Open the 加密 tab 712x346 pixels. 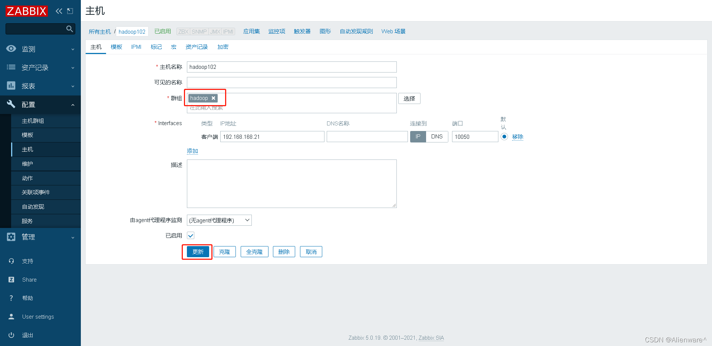point(223,47)
